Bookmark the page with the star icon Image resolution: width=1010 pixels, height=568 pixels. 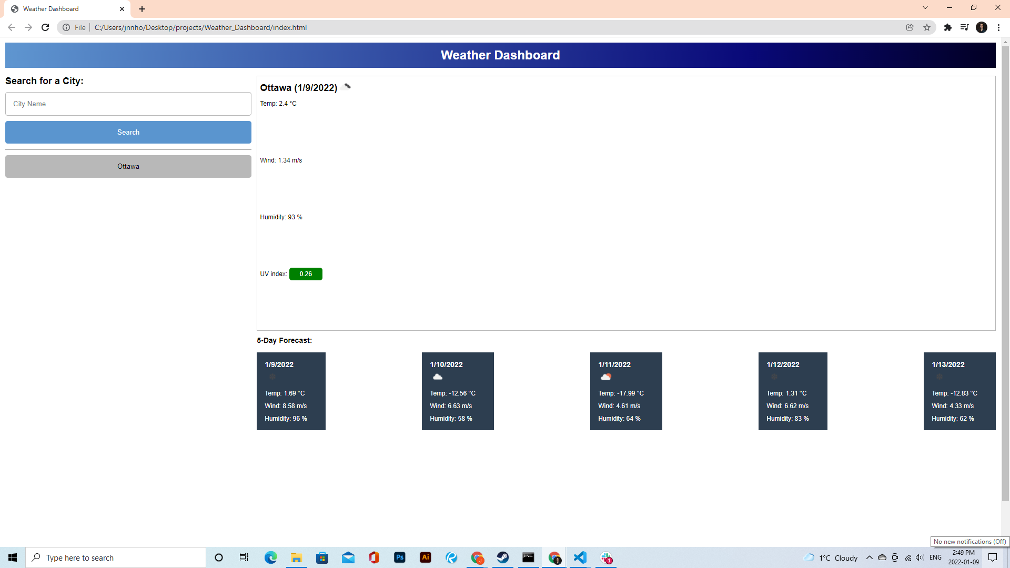coord(927,27)
